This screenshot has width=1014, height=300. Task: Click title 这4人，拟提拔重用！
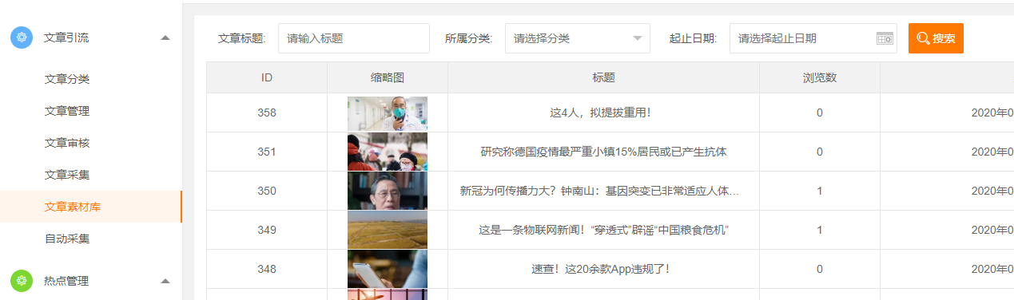[x=601, y=113]
